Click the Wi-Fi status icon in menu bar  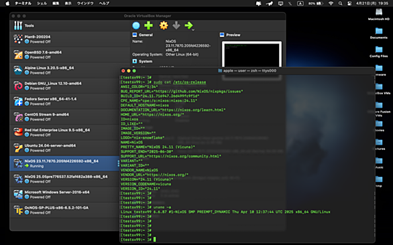tap(331, 3)
